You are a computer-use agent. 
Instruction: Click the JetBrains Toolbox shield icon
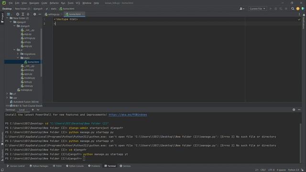point(303,9)
